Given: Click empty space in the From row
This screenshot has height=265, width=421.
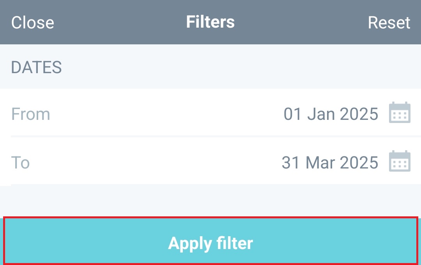Looking at the screenshot, I should [x=164, y=114].
